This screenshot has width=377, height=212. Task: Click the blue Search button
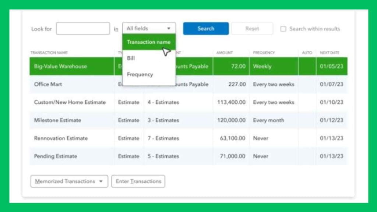206,29
